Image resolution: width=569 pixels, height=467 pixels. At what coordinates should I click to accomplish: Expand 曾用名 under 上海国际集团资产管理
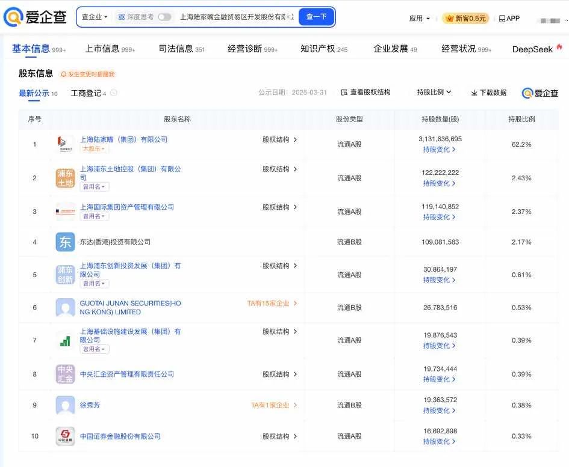(x=94, y=216)
